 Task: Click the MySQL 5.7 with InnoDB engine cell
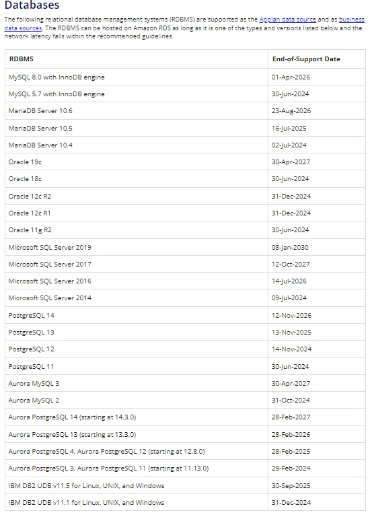[137, 94]
